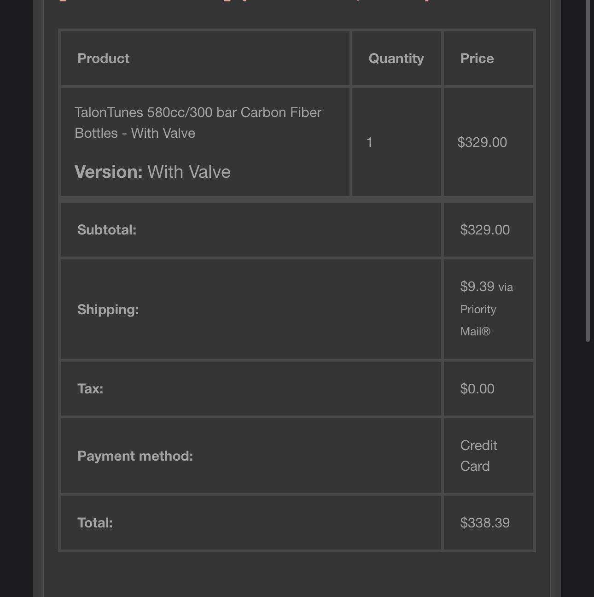Click the $0.00 tax amount
The height and width of the screenshot is (597, 594).
(x=477, y=389)
